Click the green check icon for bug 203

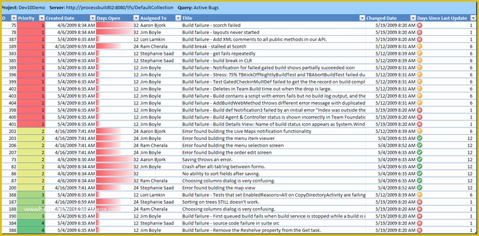click(x=420, y=138)
